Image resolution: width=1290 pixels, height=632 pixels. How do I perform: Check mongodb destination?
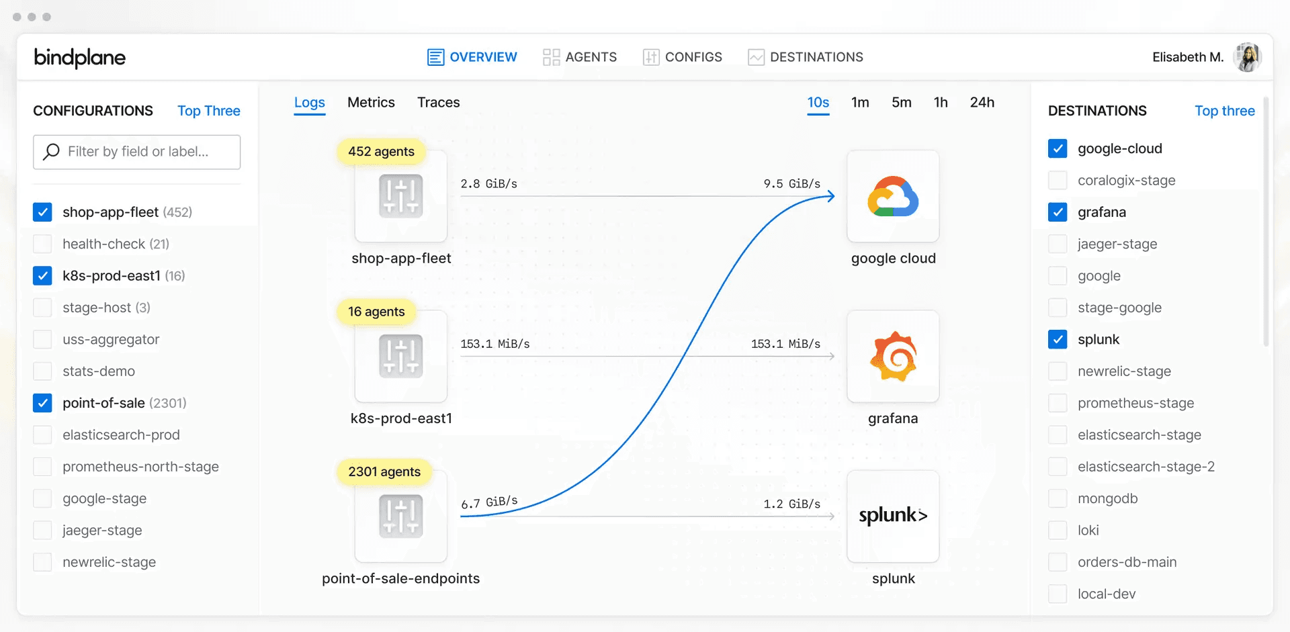tap(1058, 498)
